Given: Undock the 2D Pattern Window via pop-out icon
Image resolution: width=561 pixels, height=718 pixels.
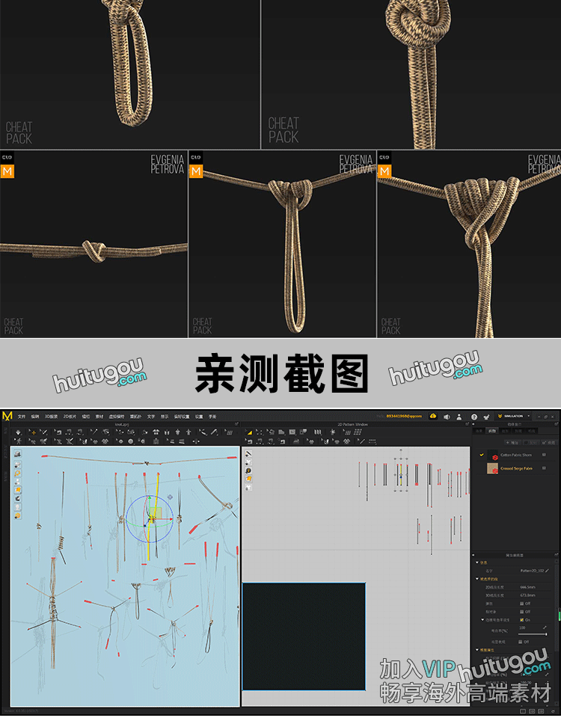Looking at the screenshot, I should [468, 424].
